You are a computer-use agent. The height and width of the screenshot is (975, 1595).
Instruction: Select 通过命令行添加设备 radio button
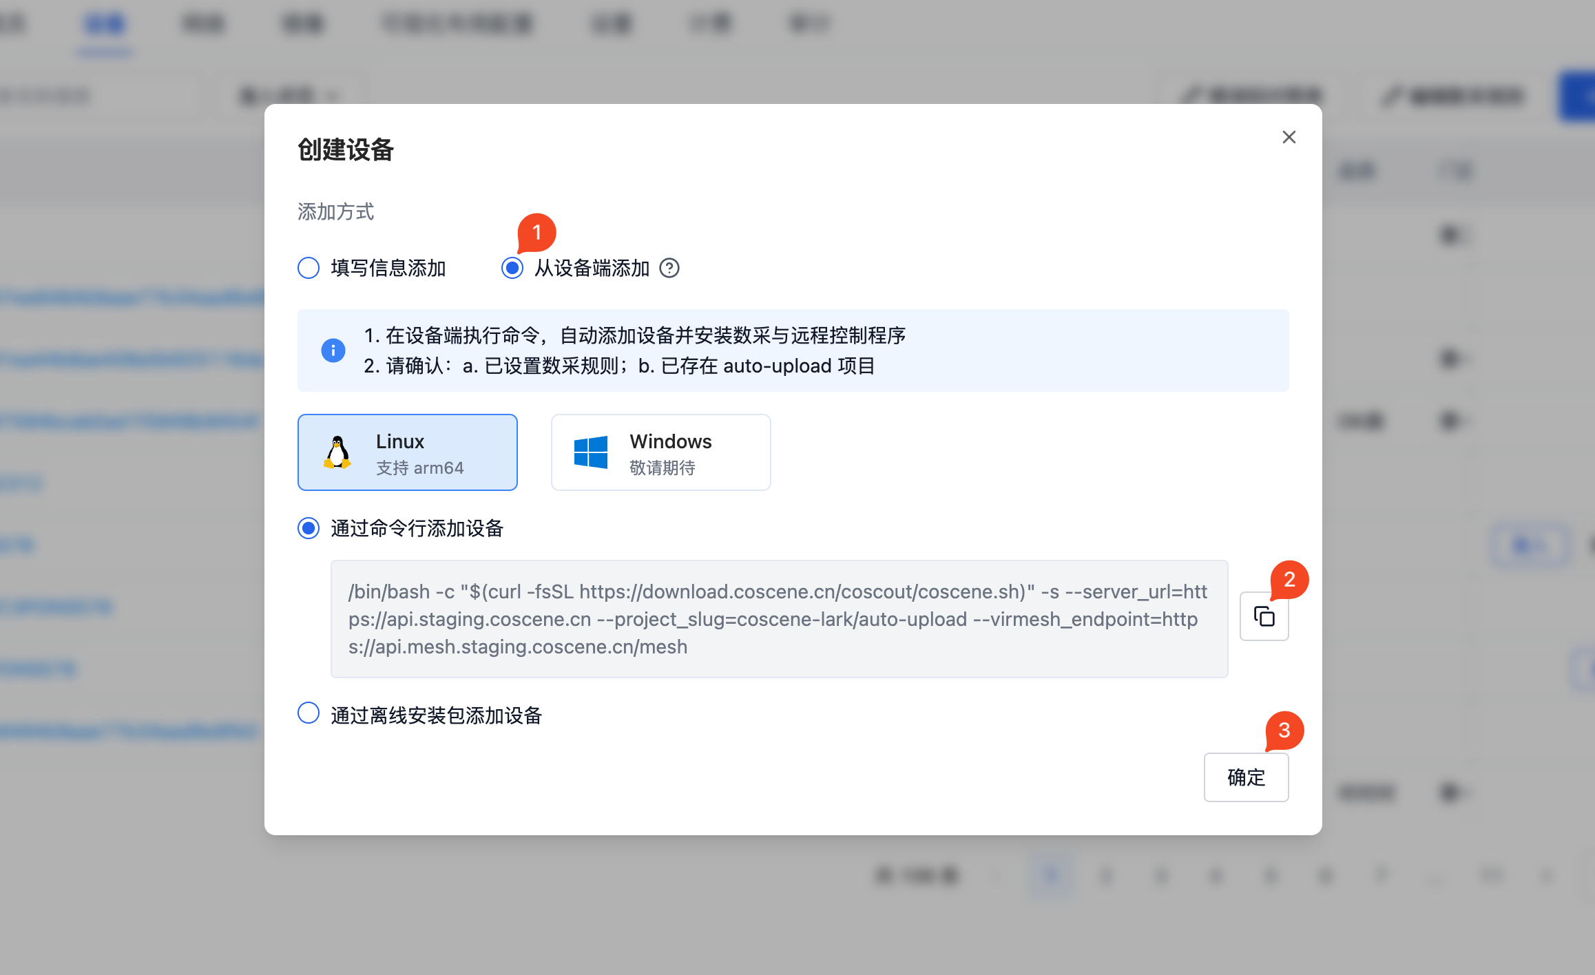coord(309,528)
